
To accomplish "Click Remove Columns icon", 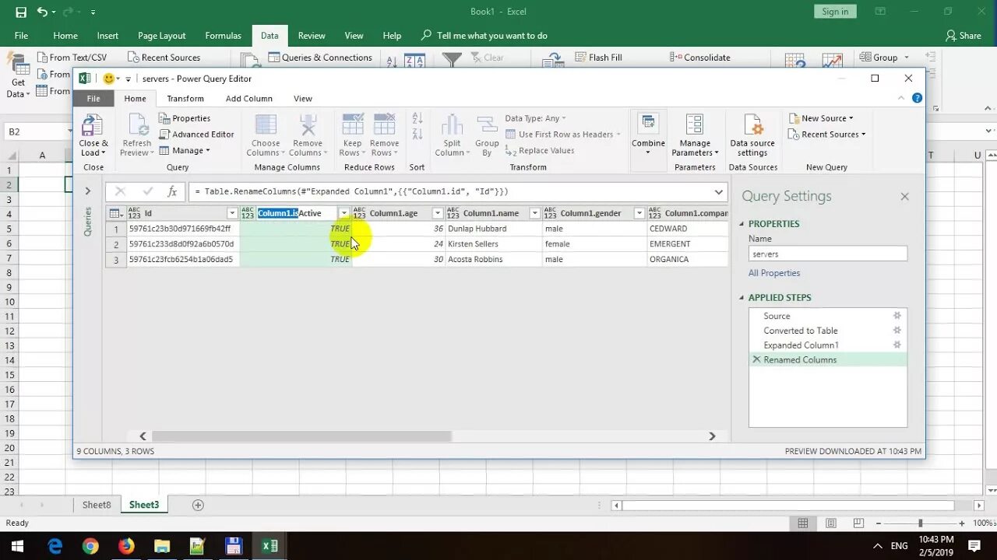I will [308, 124].
